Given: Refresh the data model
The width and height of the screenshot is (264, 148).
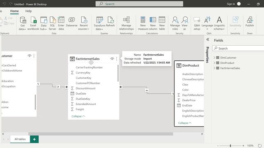Looking at the screenshot, I should coord(111,22).
